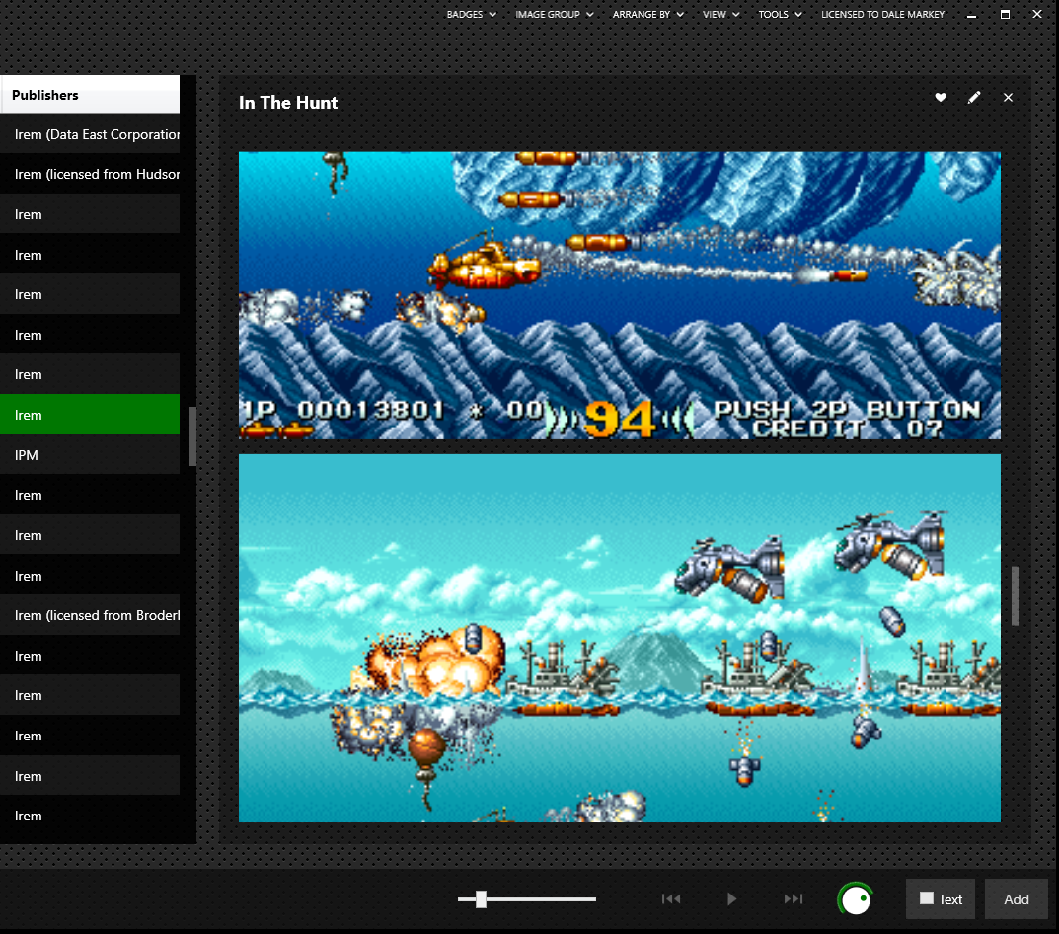Viewport: 1059px width, 934px height.
Task: Click the Publishers sidebar header
Action: pos(90,95)
